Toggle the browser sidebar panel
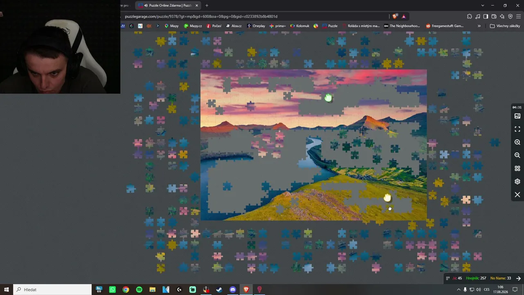This screenshot has width=524, height=295. 486,16
